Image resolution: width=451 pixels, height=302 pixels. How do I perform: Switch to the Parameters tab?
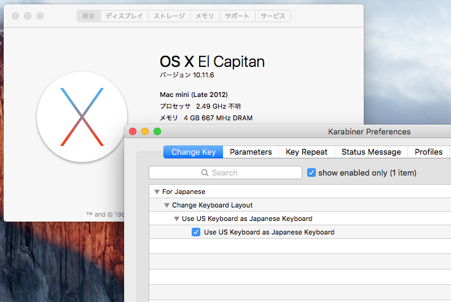(250, 152)
